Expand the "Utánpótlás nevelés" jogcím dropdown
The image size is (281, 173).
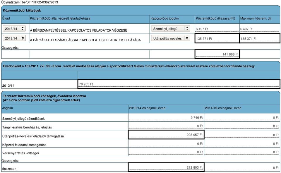coord(170,38)
